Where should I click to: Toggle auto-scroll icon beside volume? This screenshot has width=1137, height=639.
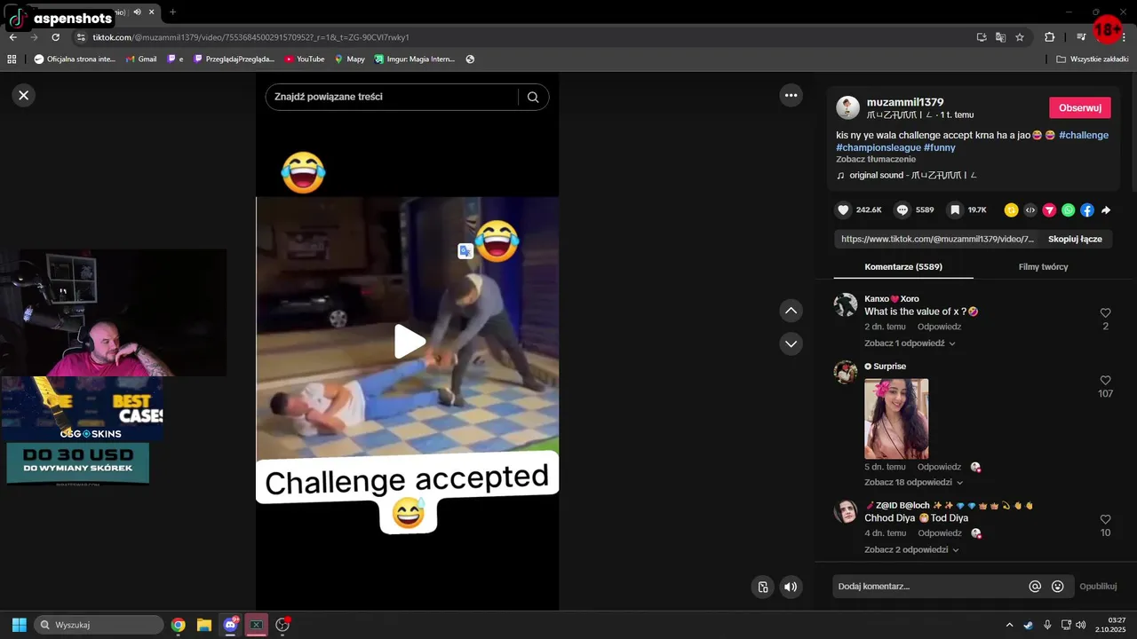pyautogui.click(x=762, y=587)
